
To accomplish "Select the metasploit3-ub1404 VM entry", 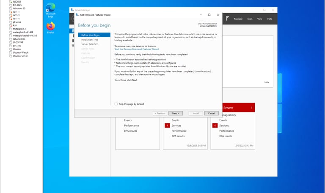I will tap(23, 32).
